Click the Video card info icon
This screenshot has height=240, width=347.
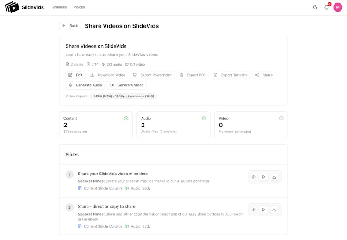click(281, 119)
